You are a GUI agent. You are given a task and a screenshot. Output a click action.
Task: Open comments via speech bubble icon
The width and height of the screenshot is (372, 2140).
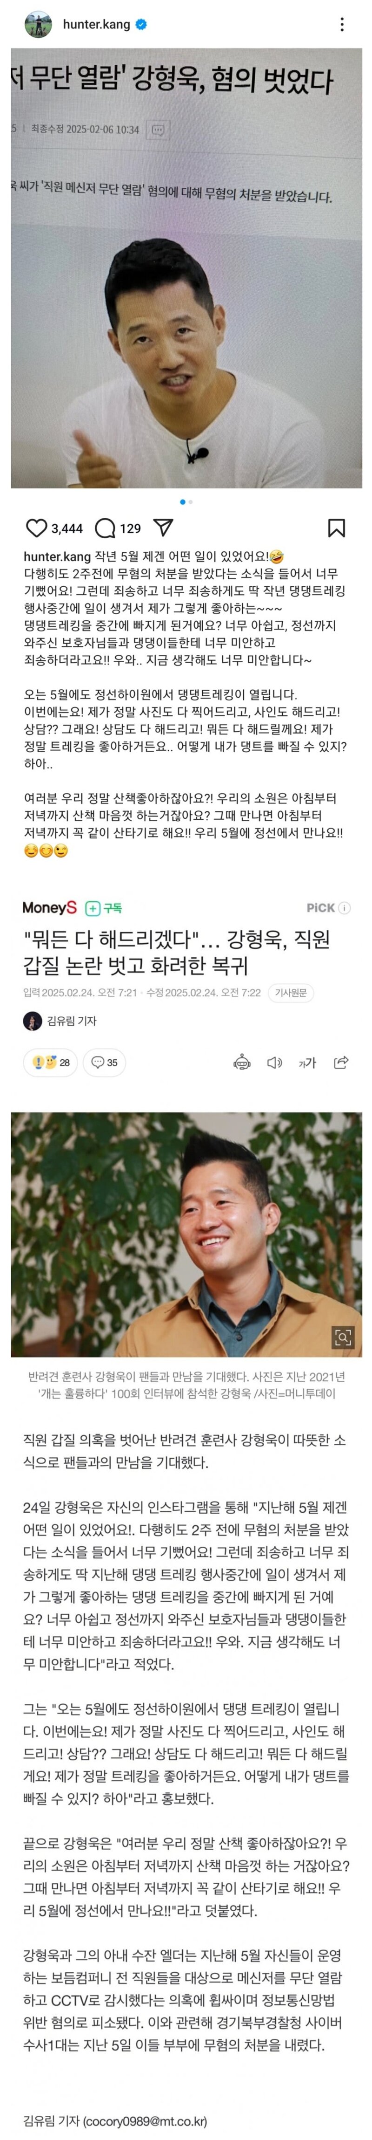(105, 528)
